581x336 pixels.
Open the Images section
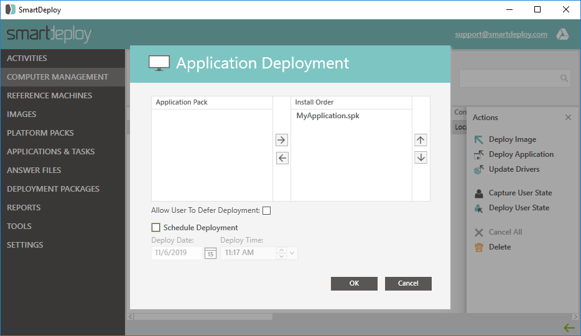63,114
